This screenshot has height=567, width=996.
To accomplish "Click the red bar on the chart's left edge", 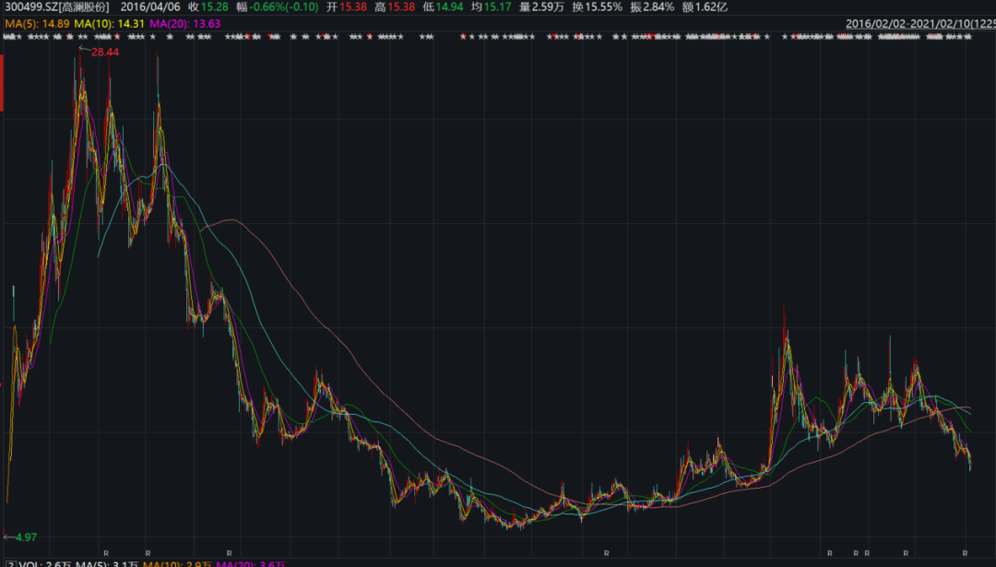I will [x=3, y=83].
